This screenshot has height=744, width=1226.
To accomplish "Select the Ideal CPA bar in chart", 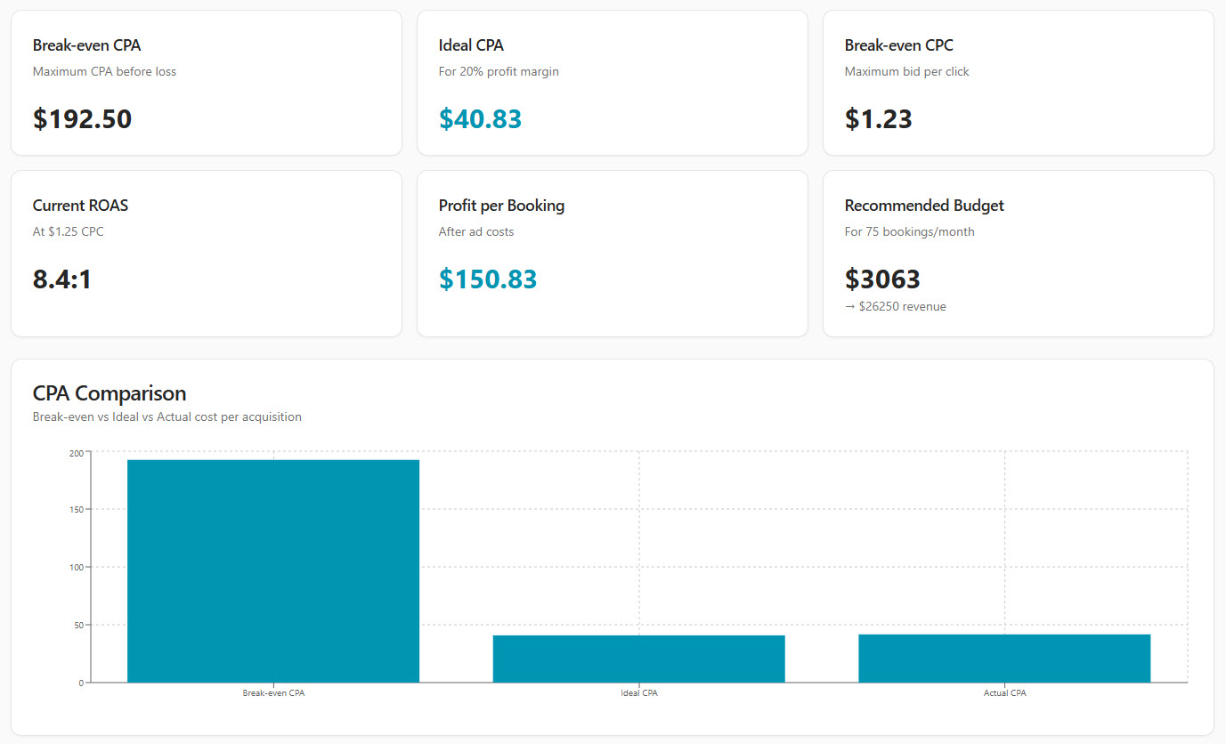I will point(638,659).
